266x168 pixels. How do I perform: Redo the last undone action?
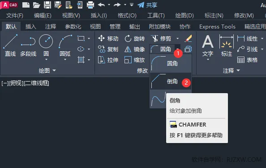click(x=117, y=5)
